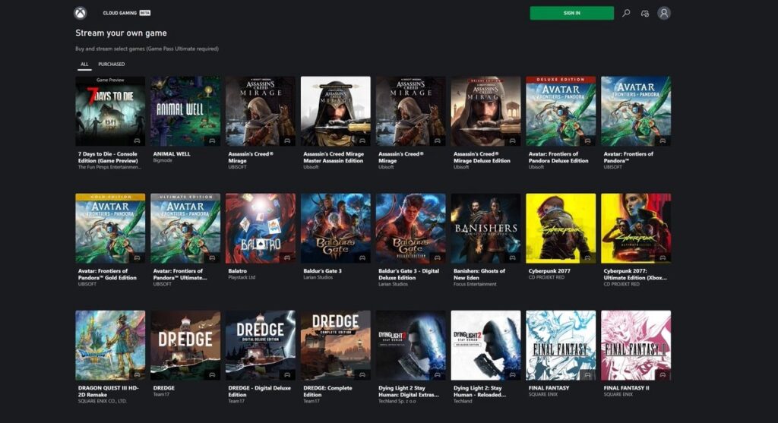Click controller icon on Baldur's Gate 3 Deluxe tile
The image size is (778, 423).
437,258
